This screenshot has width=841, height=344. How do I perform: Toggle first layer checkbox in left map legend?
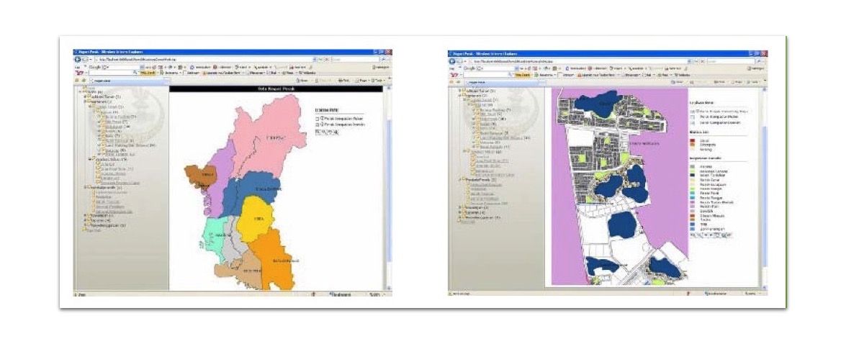point(318,118)
